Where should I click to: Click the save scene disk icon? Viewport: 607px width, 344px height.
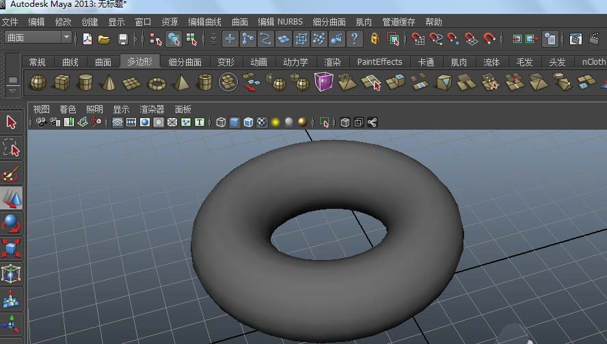click(123, 39)
